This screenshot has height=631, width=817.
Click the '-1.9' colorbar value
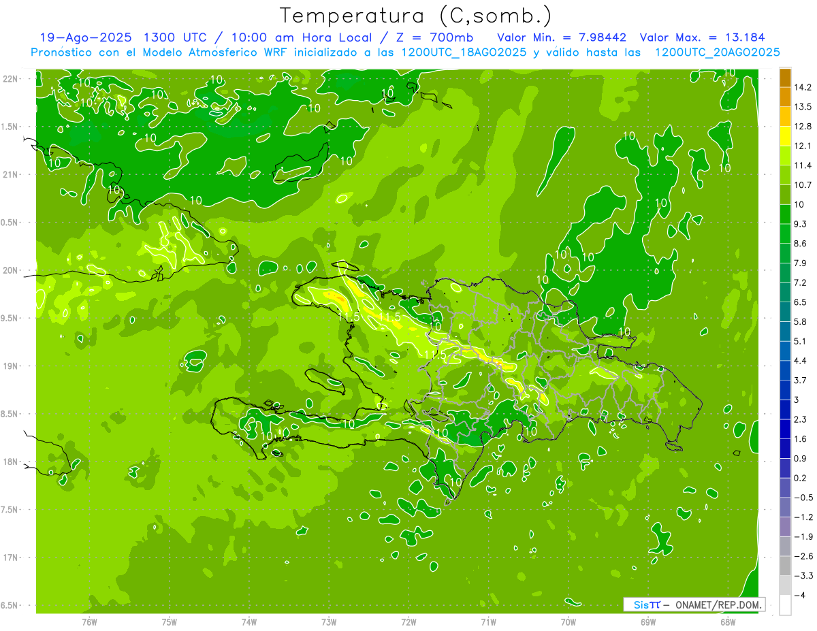tap(803, 536)
